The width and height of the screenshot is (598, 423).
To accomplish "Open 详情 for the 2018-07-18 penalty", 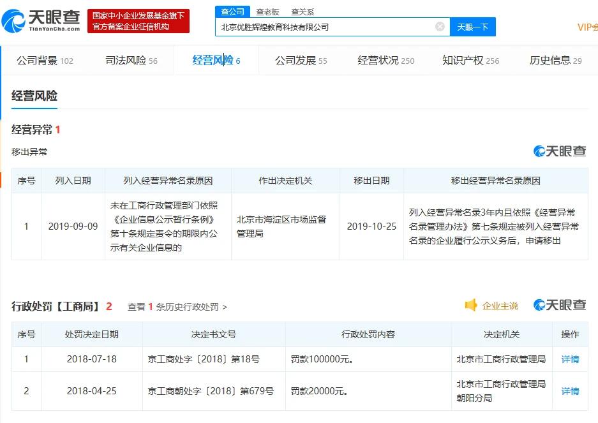I will [x=570, y=359].
